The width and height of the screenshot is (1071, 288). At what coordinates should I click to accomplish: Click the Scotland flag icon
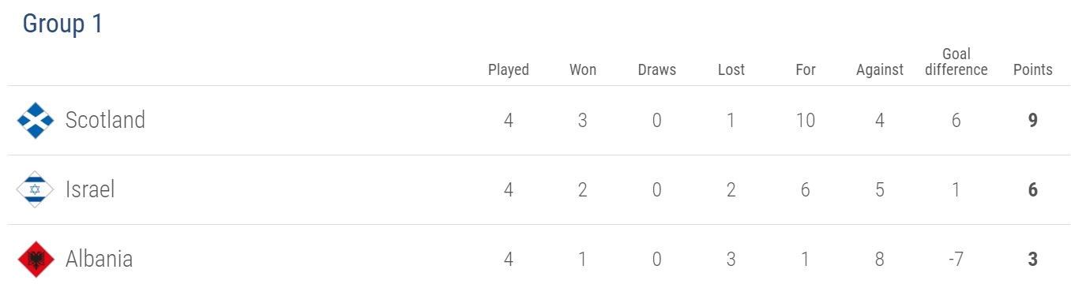36,121
